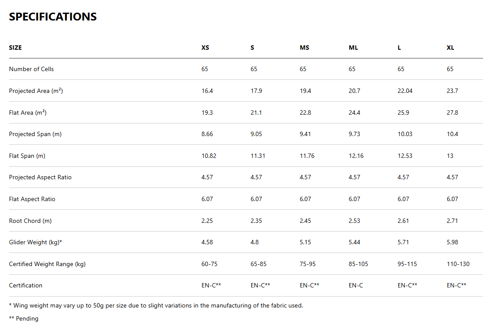Select the XS size column header
This screenshot has width=483, height=328.
coord(205,48)
